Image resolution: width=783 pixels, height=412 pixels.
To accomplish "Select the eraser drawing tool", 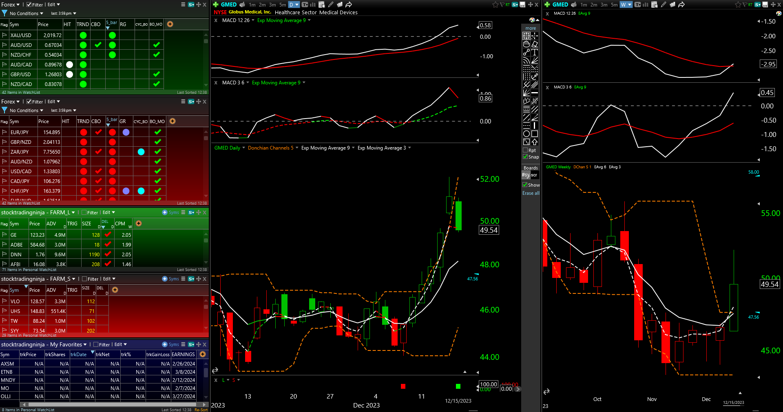I will [x=535, y=44].
